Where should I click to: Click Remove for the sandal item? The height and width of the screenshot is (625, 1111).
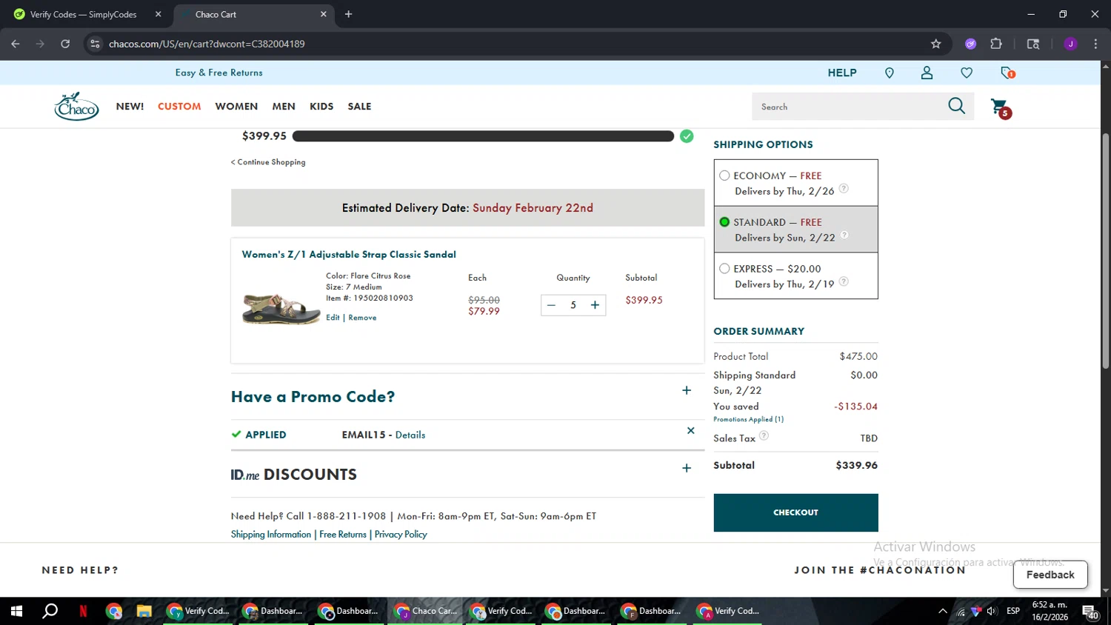(x=362, y=318)
